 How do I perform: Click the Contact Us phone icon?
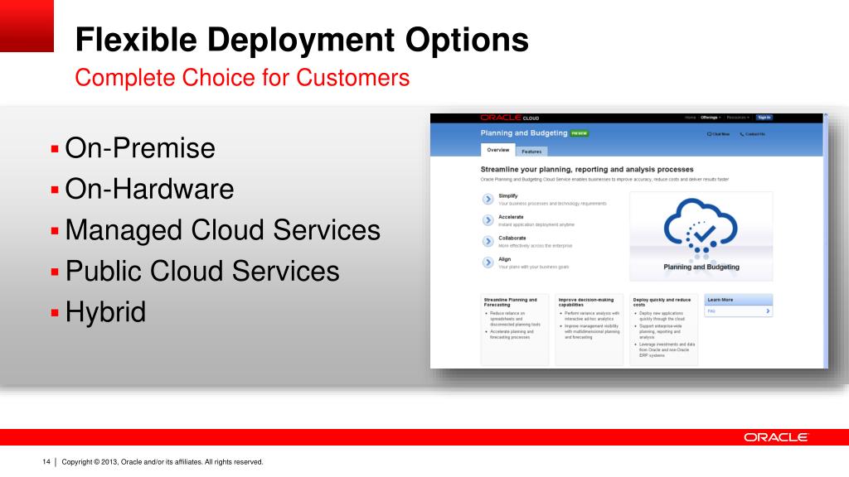coord(742,134)
